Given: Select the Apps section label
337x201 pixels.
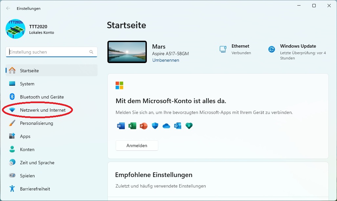Looking at the screenshot, I should point(25,136).
